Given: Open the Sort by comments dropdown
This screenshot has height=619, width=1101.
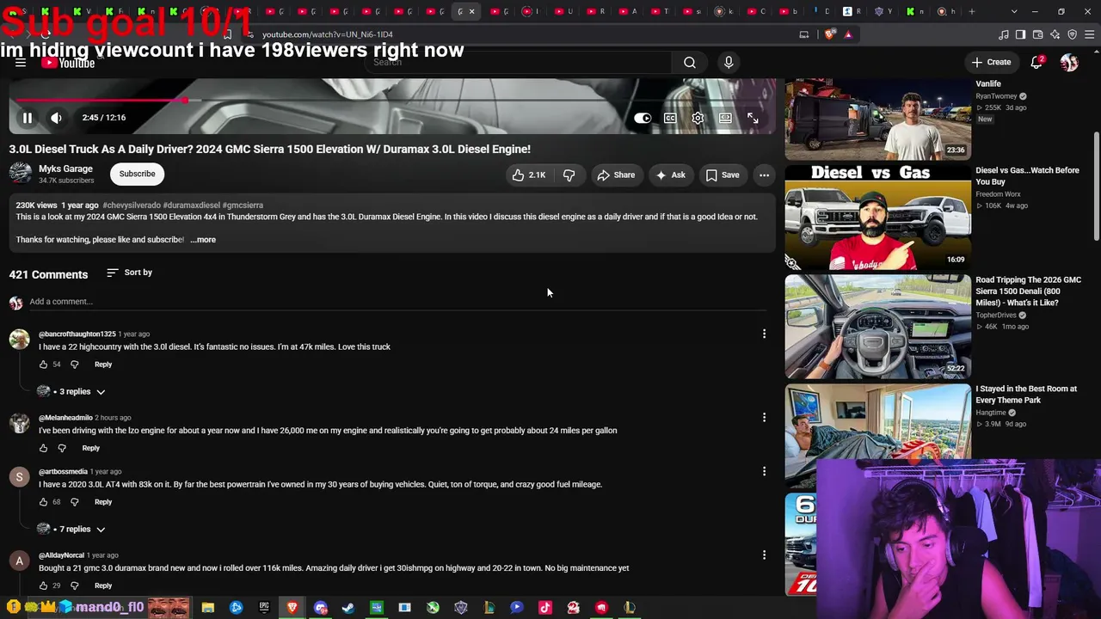Looking at the screenshot, I should coord(129,273).
